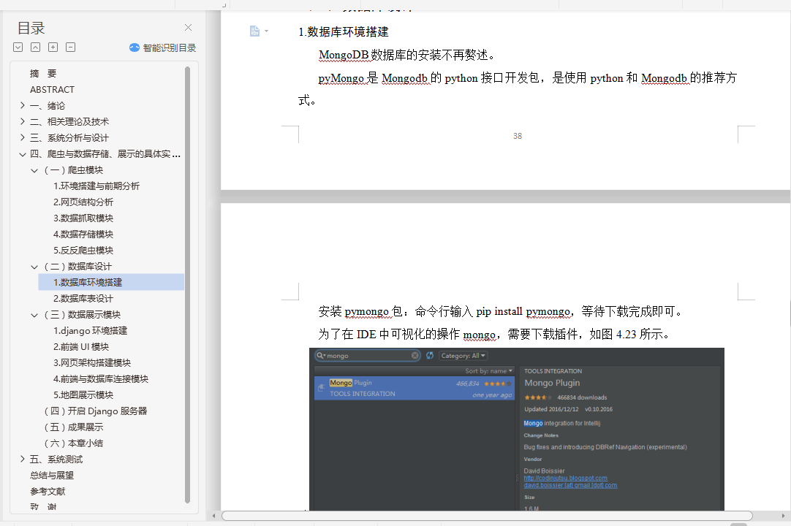Collapse the （三）数据展示模块 section
Screen dimensions: 791x526
(34, 315)
